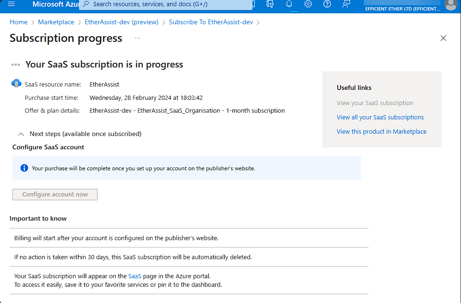Click Configure account now button
The height and width of the screenshot is (303, 461).
55,195
